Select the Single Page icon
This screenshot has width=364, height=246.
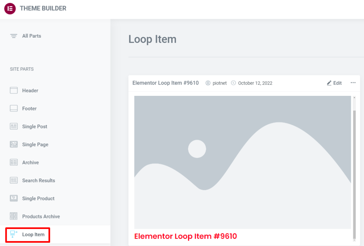tap(14, 144)
